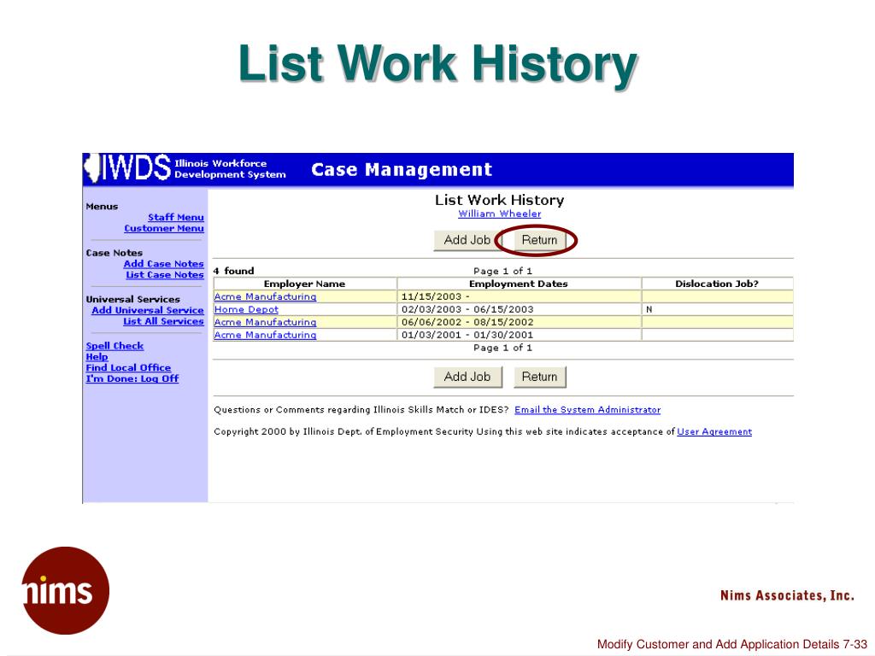875x656 pixels.
Task: Open the User Agreement link
Action: (x=714, y=431)
